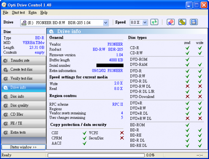Click the CD Bler sidebar icon
Screen dimensions: 209x159
6,115
